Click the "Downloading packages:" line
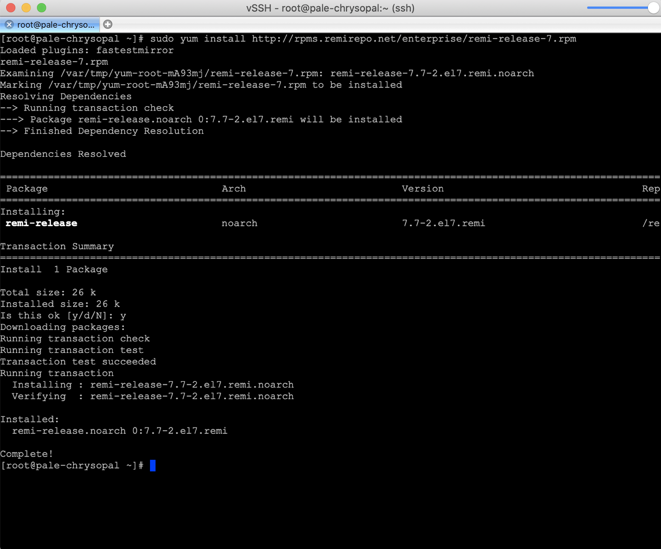The height and width of the screenshot is (549, 661). tap(62, 328)
